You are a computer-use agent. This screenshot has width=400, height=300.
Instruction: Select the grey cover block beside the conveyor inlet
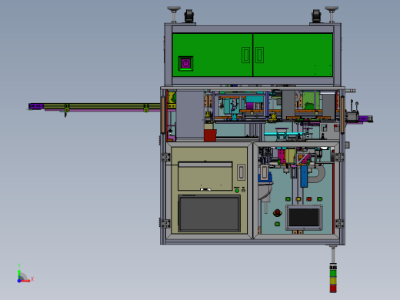tap(190, 115)
